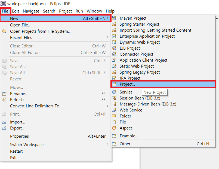
Task: Click Export... label in File menu
Action: pos(17,128)
